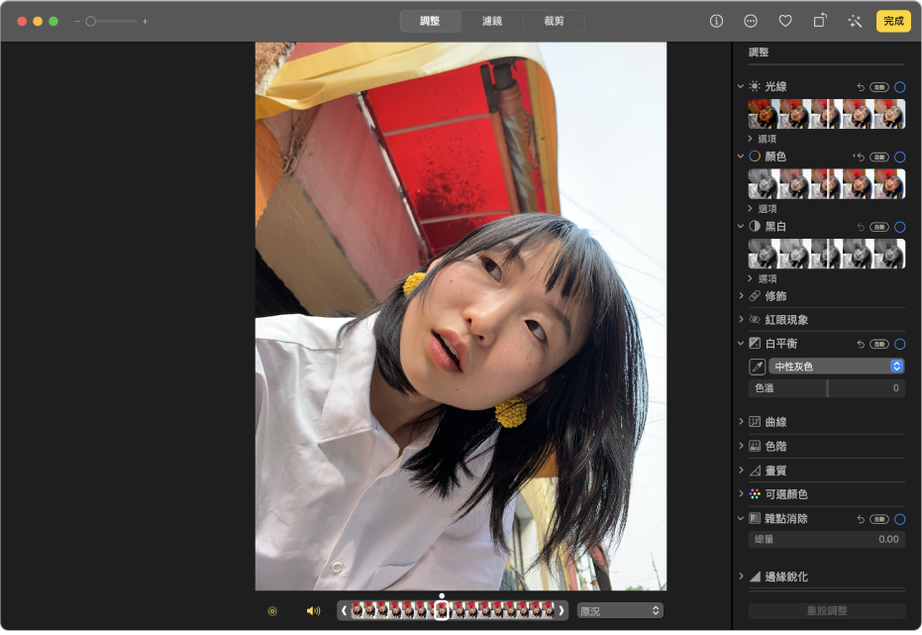Open the photo info button
922x635 pixels.
pyautogui.click(x=716, y=21)
